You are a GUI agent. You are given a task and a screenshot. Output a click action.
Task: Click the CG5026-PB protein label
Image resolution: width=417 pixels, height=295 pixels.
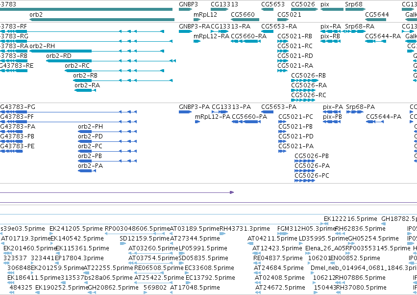(x=312, y=156)
